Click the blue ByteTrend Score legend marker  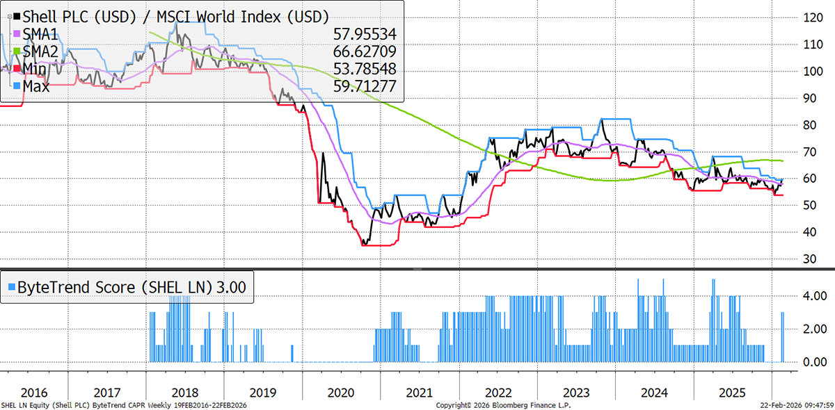(12, 285)
